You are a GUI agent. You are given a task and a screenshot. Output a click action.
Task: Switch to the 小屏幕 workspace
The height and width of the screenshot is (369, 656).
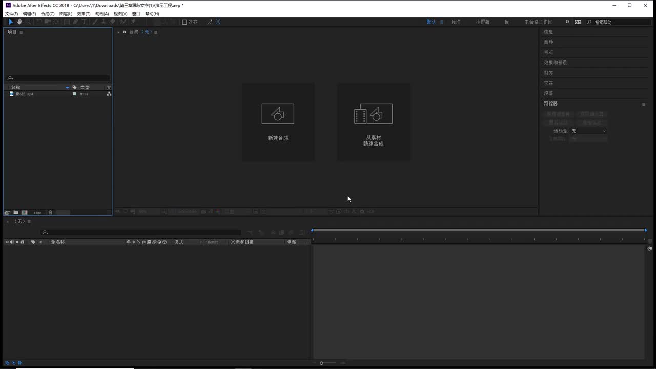tap(483, 22)
